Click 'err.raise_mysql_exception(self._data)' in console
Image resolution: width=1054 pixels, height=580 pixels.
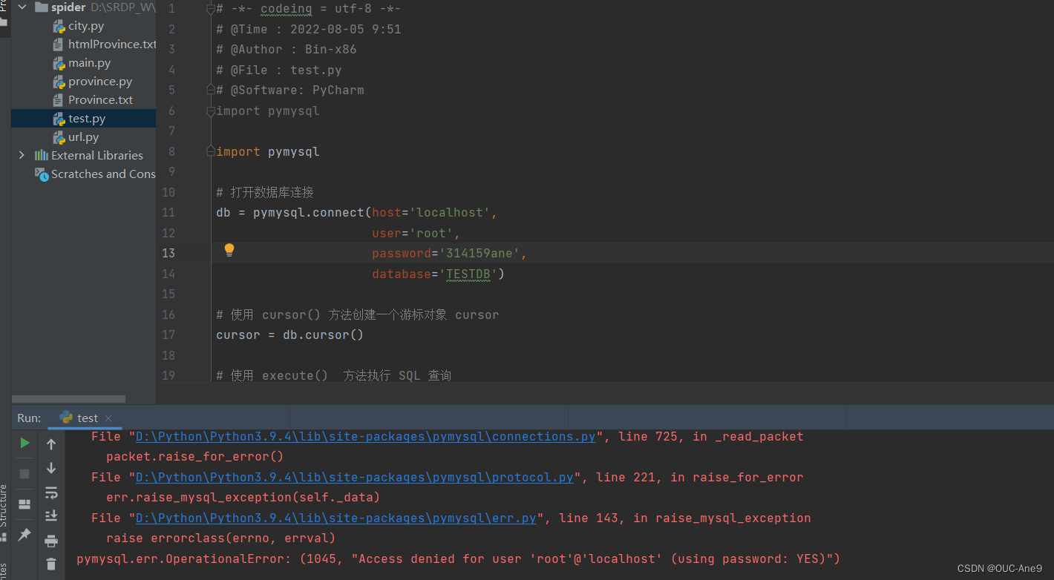coord(243,497)
